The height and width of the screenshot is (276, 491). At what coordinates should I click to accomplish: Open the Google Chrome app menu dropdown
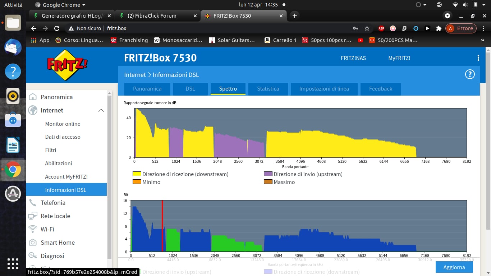pos(61,5)
